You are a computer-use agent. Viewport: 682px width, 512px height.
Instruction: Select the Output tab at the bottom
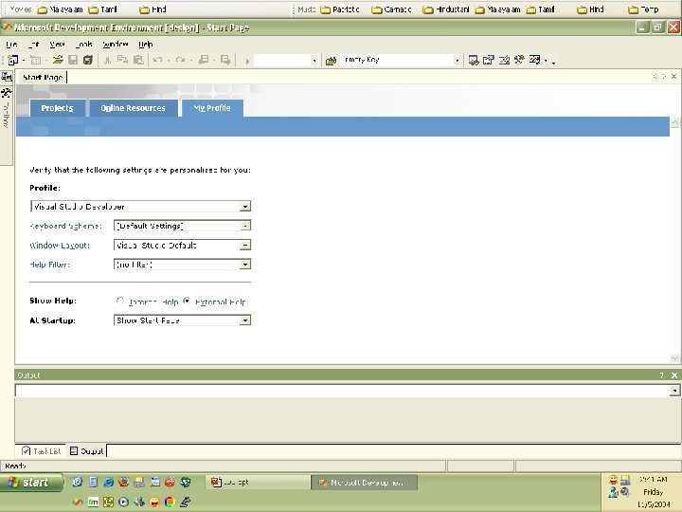(x=87, y=451)
